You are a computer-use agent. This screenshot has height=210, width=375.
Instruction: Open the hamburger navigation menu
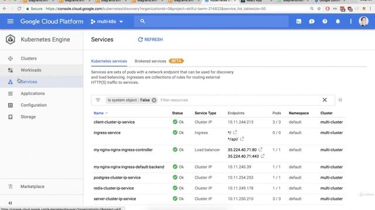click(11, 22)
